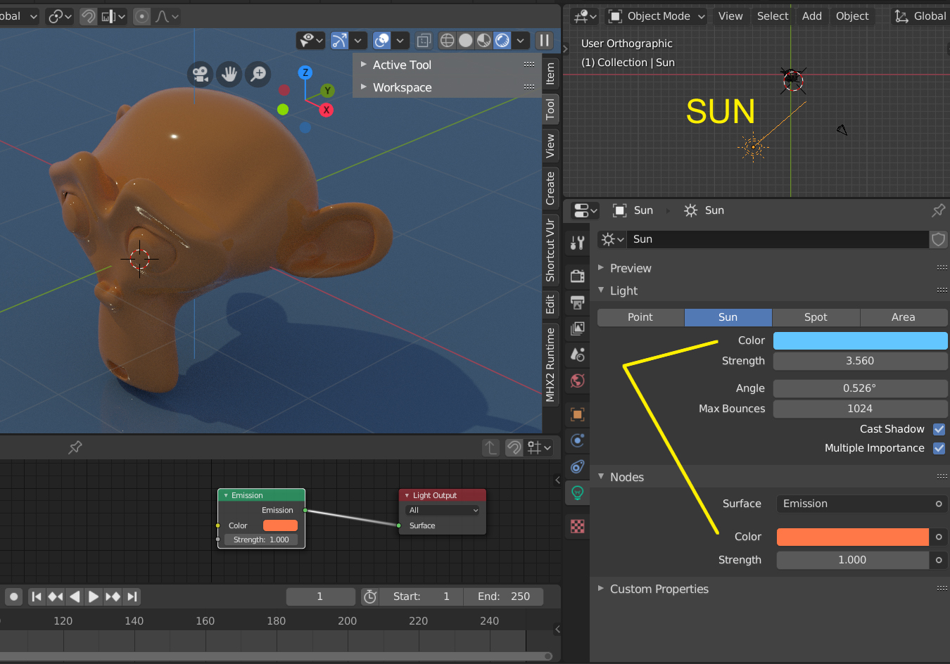Toggle proportional editing button

pyautogui.click(x=142, y=16)
